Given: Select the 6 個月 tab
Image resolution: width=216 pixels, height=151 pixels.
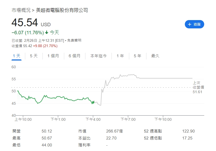Looking at the screenshot, I should pos(74,56).
